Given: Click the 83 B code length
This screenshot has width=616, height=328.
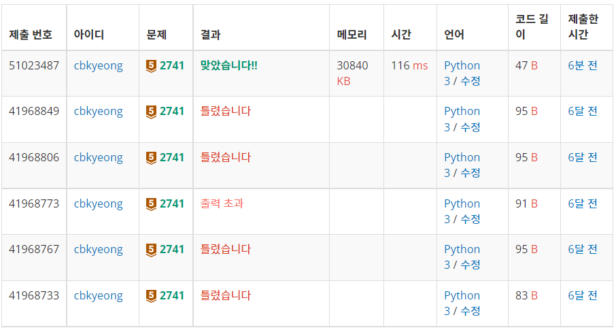Looking at the screenshot, I should (526, 296).
